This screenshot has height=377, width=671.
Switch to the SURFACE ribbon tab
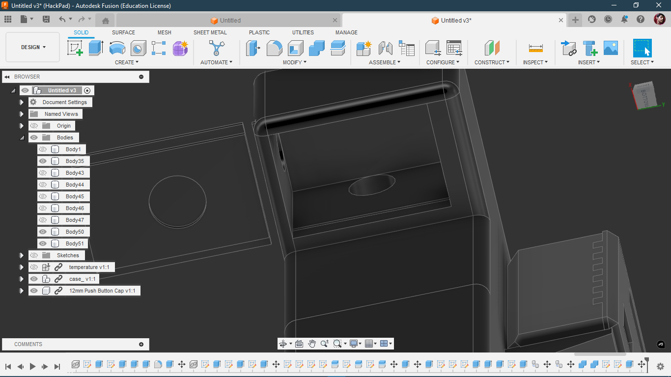(x=123, y=32)
